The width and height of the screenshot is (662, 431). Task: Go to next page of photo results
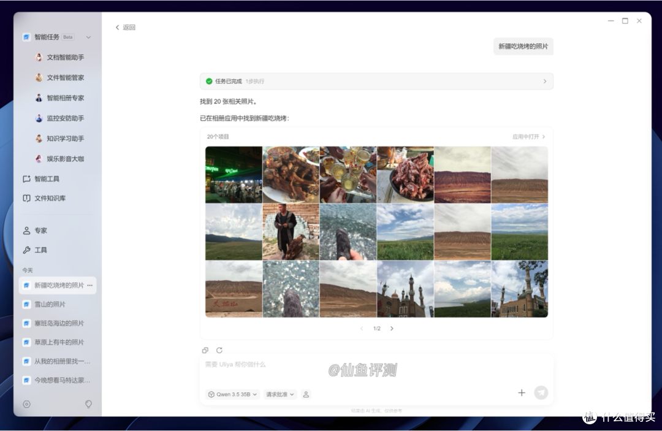click(392, 329)
